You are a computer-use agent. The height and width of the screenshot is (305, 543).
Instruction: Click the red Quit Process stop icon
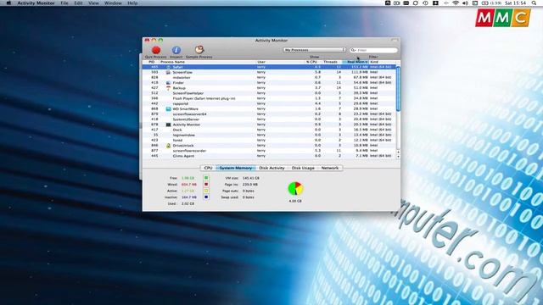[x=156, y=50]
